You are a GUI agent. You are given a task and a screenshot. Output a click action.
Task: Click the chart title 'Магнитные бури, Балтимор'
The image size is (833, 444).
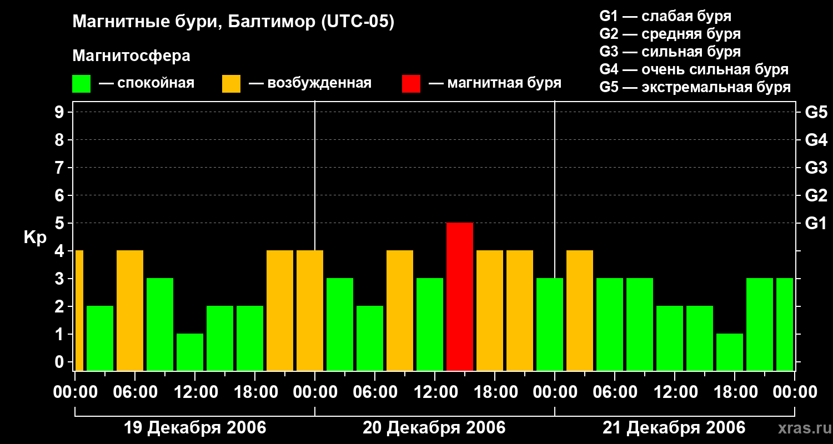pos(233,22)
